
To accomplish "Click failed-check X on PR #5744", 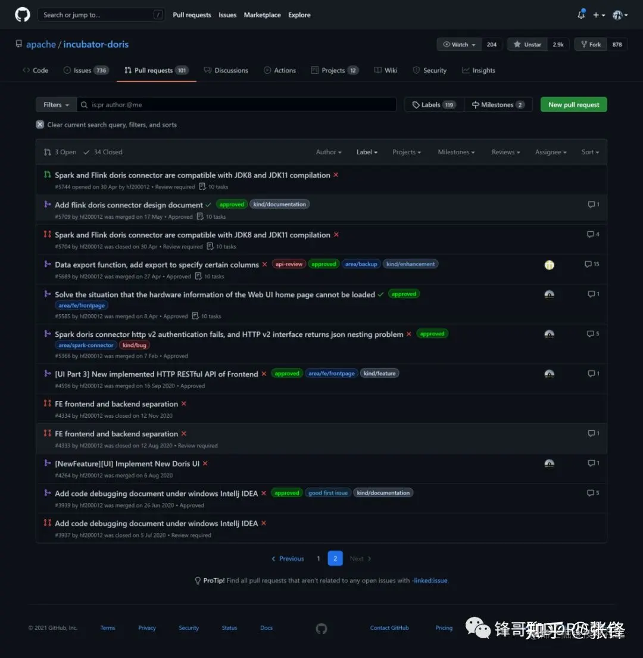I will click(x=336, y=175).
